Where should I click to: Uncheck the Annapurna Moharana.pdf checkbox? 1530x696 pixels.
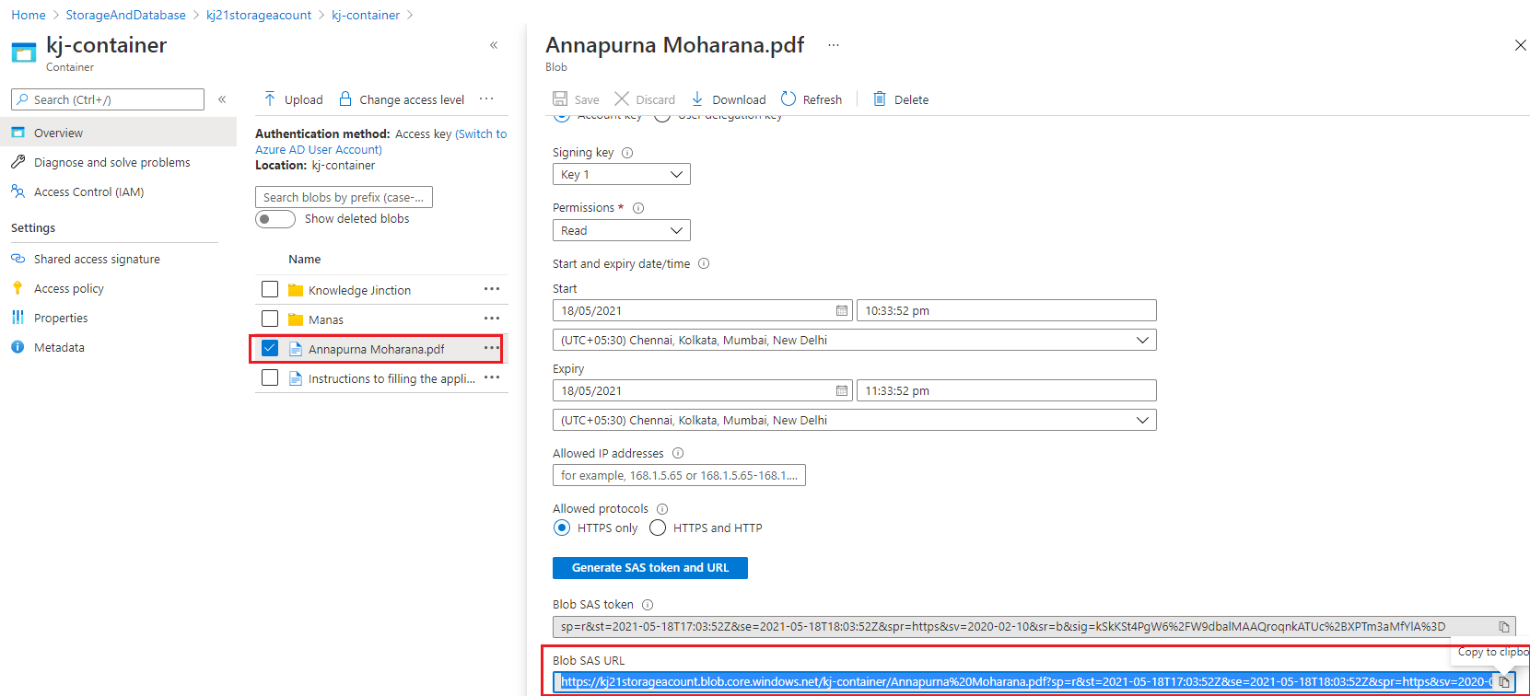(x=270, y=348)
